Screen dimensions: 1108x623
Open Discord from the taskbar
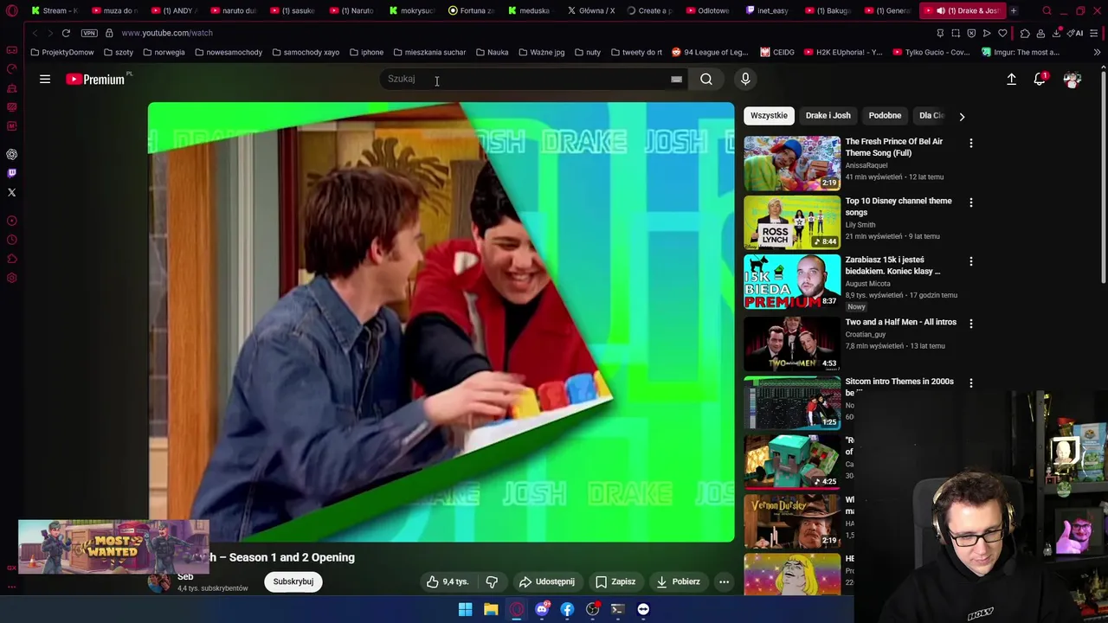[x=542, y=609]
